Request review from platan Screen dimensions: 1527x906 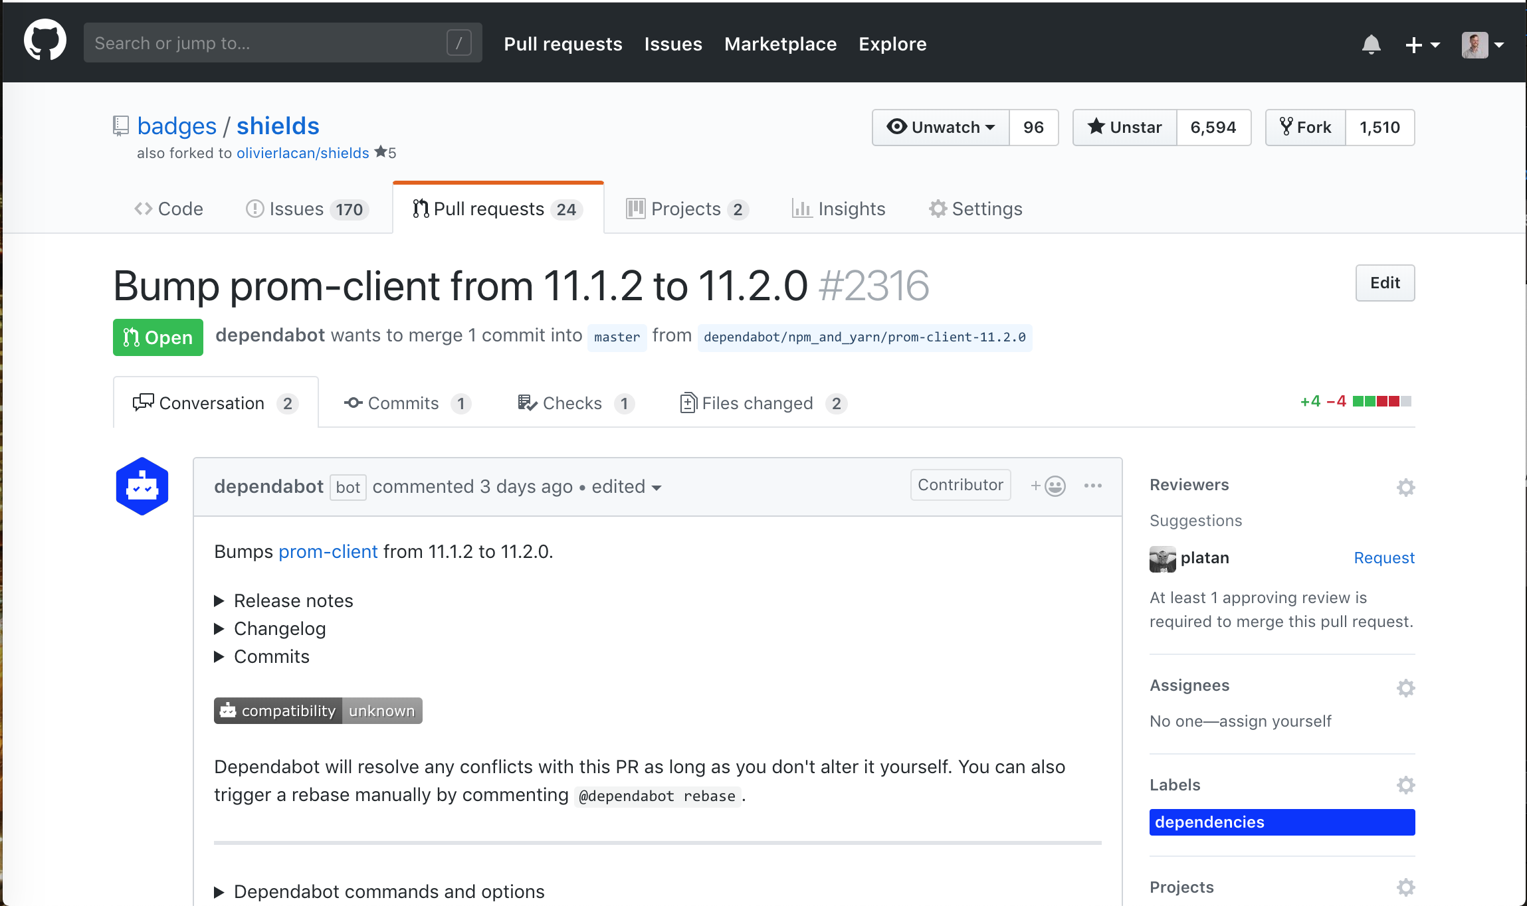tap(1384, 558)
